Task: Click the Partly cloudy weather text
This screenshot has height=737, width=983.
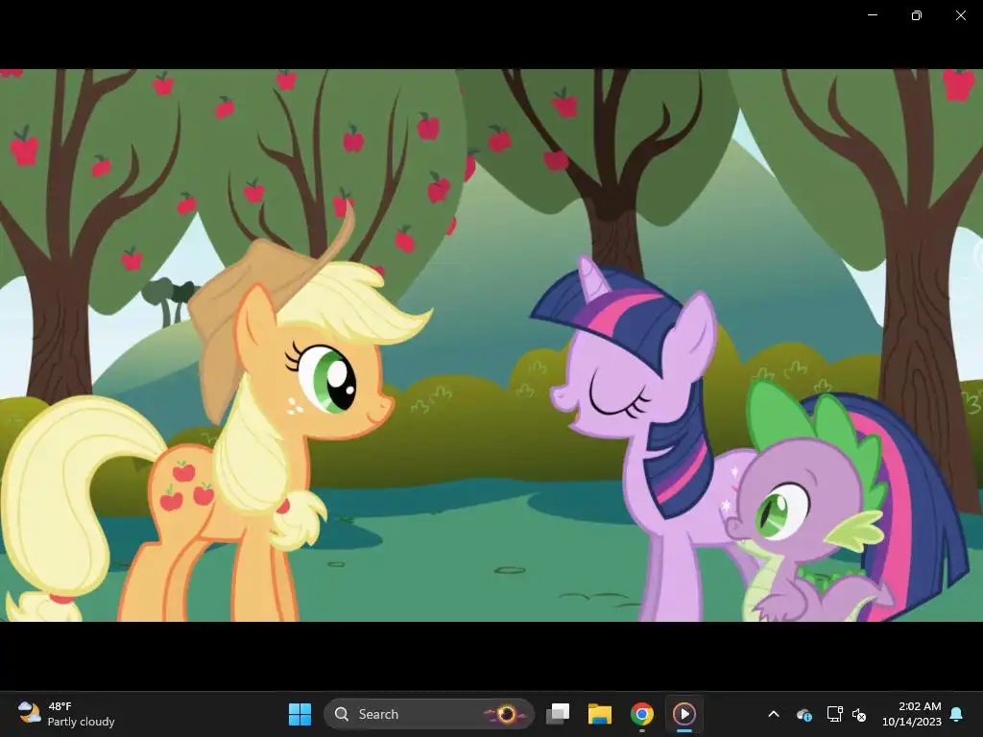Action: (81, 722)
